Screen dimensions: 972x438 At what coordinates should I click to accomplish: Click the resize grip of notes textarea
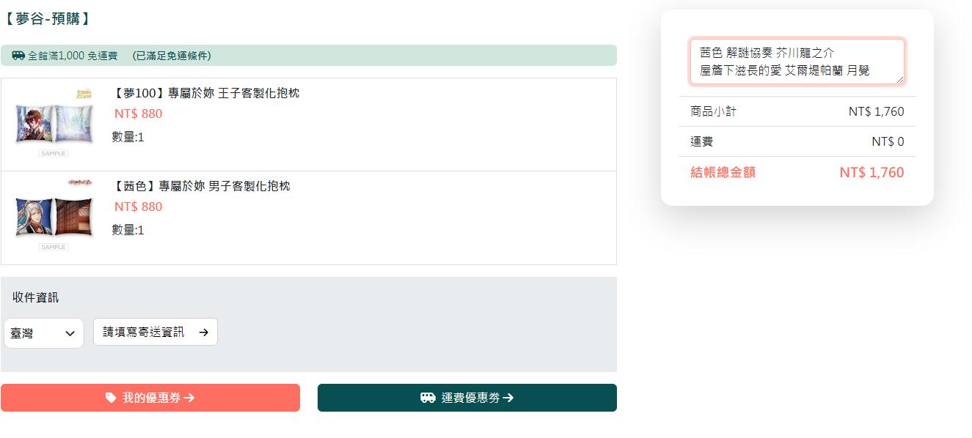coord(899,80)
